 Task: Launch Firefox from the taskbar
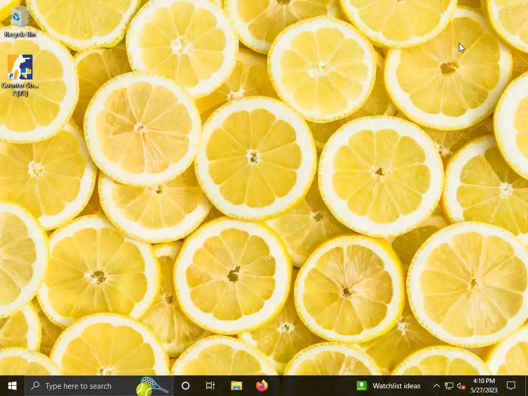click(x=261, y=386)
